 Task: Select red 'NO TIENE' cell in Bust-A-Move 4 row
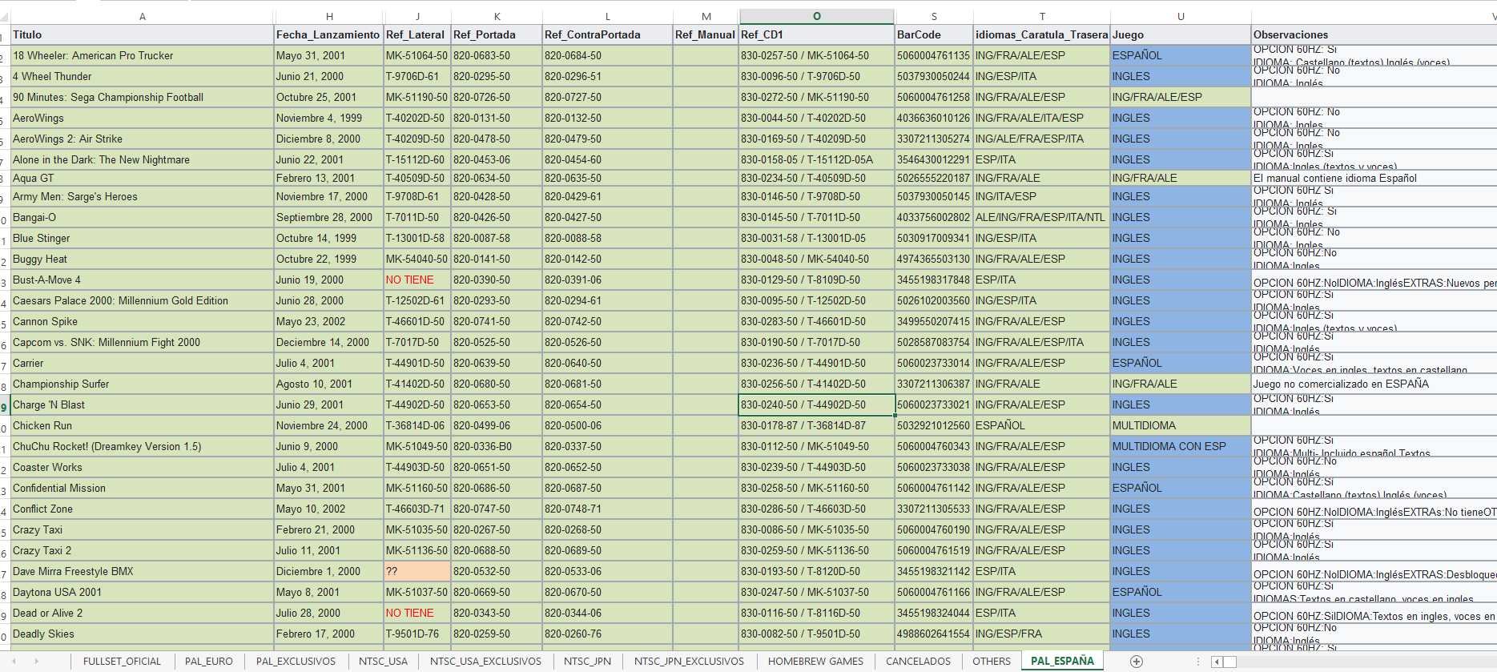click(417, 280)
